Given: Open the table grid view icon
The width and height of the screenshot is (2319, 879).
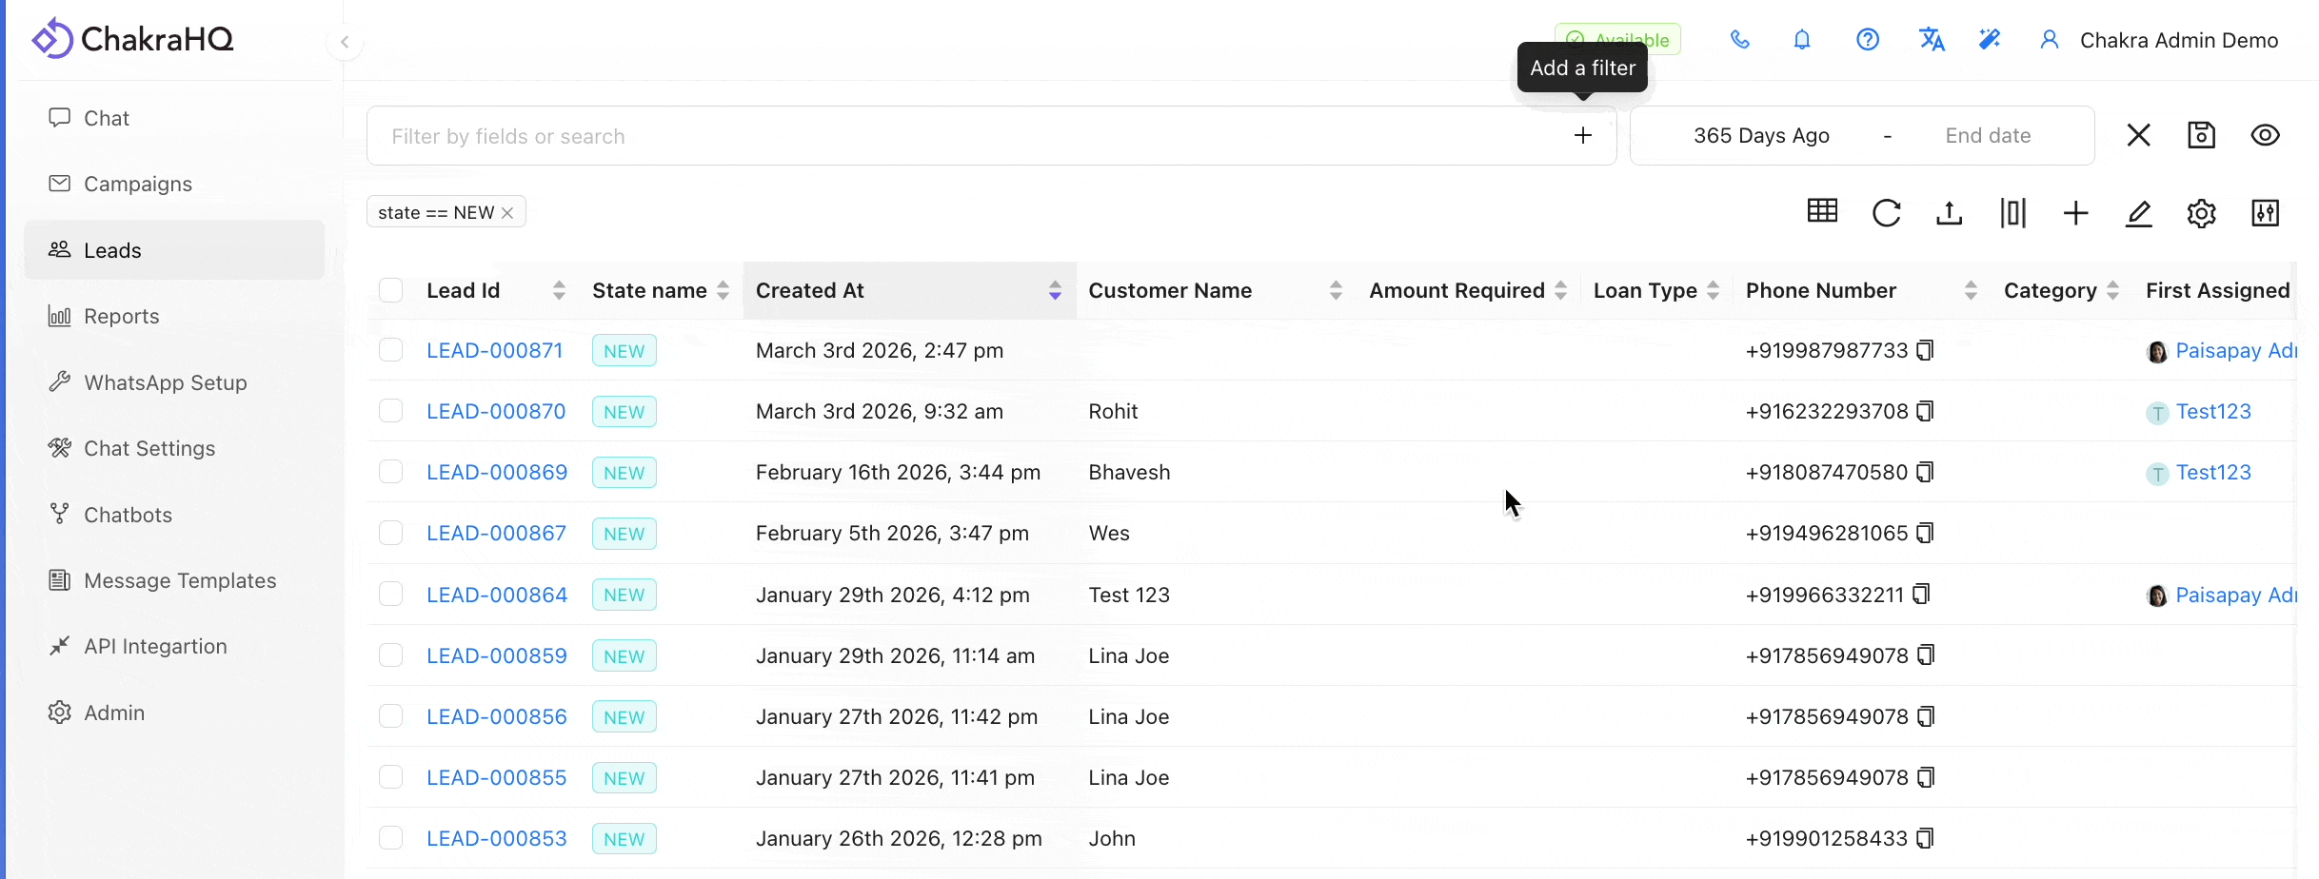Looking at the screenshot, I should pyautogui.click(x=1822, y=211).
